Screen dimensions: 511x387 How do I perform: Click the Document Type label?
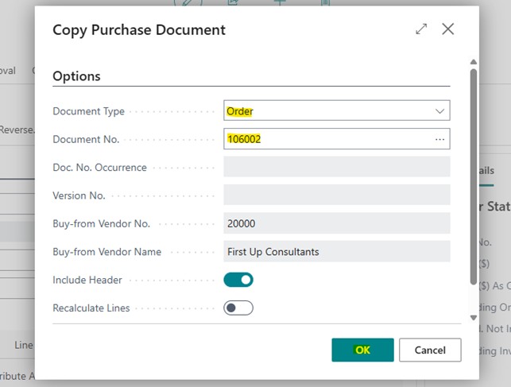89,111
